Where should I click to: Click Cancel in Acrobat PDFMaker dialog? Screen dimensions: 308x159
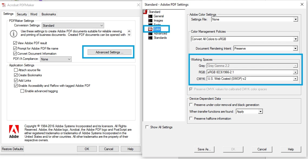click(x=109, y=149)
